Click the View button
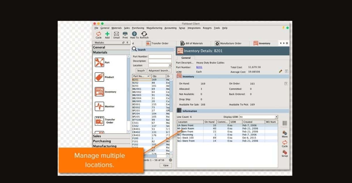The height and width of the screenshot is (183, 352). click(166, 165)
